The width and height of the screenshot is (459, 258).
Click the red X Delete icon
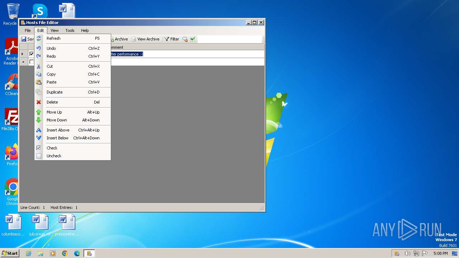[39, 102]
